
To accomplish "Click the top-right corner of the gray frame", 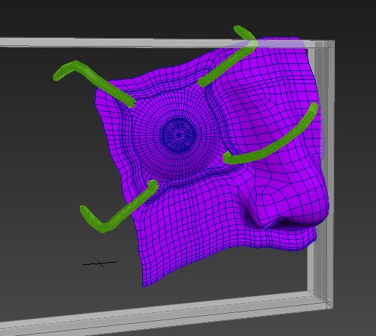I will click(x=330, y=45).
